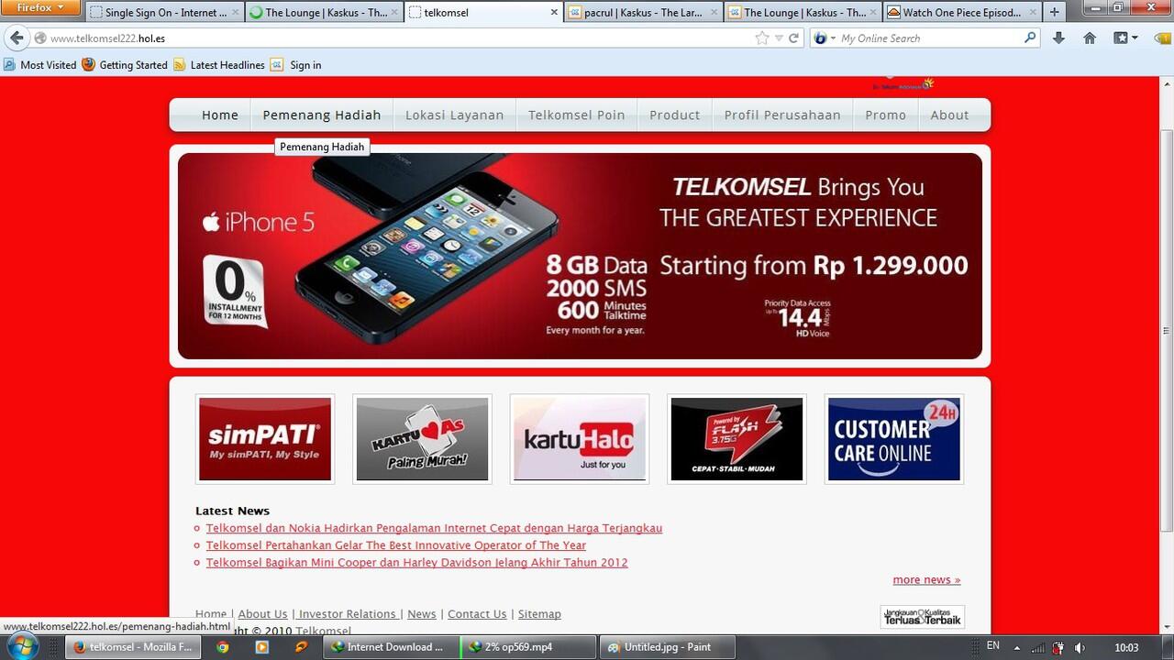Open the Profil Perusahaan menu item
Viewport: 1174px width, 660px height.
(x=782, y=115)
